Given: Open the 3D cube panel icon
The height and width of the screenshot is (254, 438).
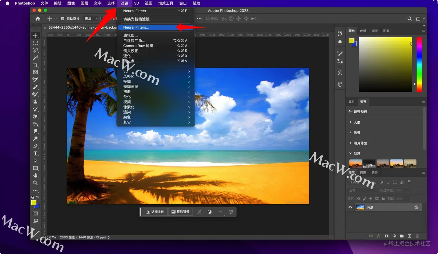Looking at the screenshot, I should coord(340,84).
